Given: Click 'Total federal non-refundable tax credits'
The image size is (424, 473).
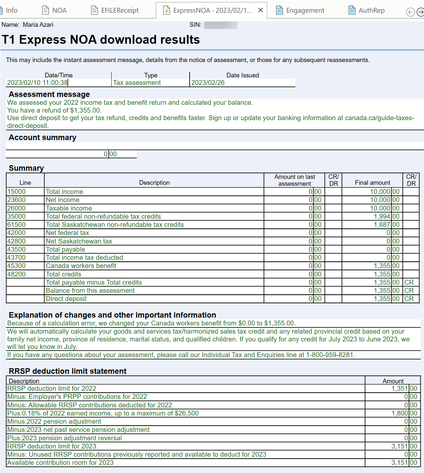Looking at the screenshot, I should [x=103, y=216].
